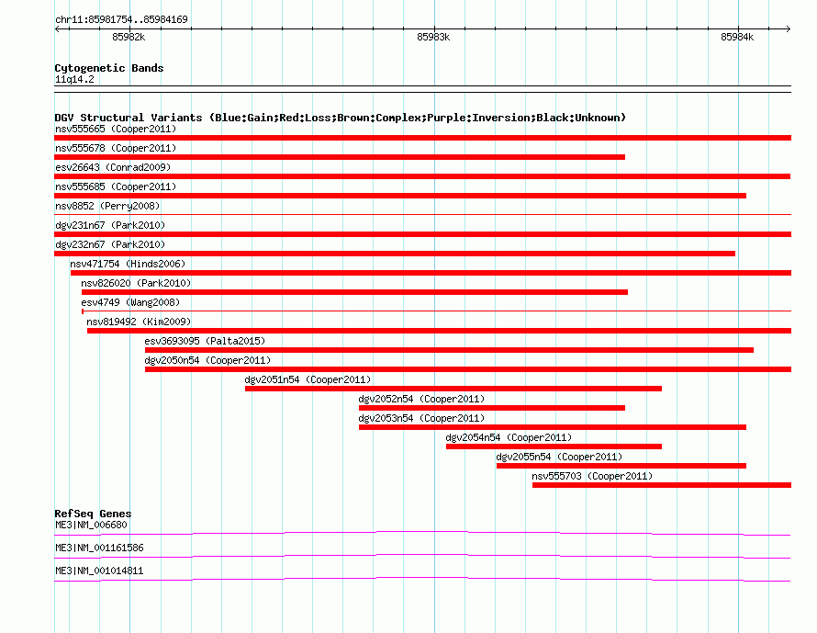The width and height of the screenshot is (817, 633).
Task: Click the dgv2054n54 (Cooper2011) label
Action: point(509,437)
